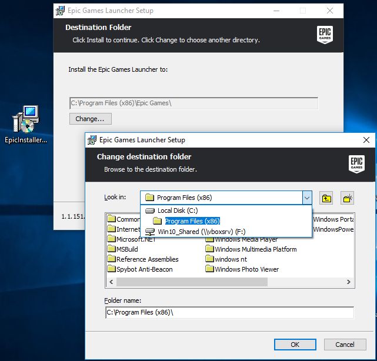Click the Change... button in background window

[91, 119]
